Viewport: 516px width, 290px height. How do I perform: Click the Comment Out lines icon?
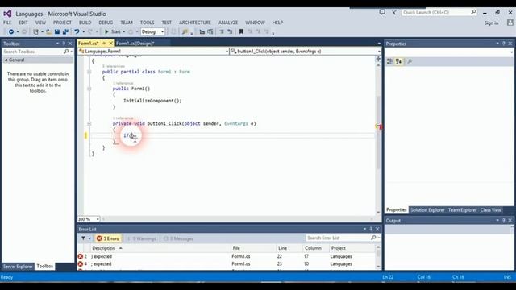[222, 32]
